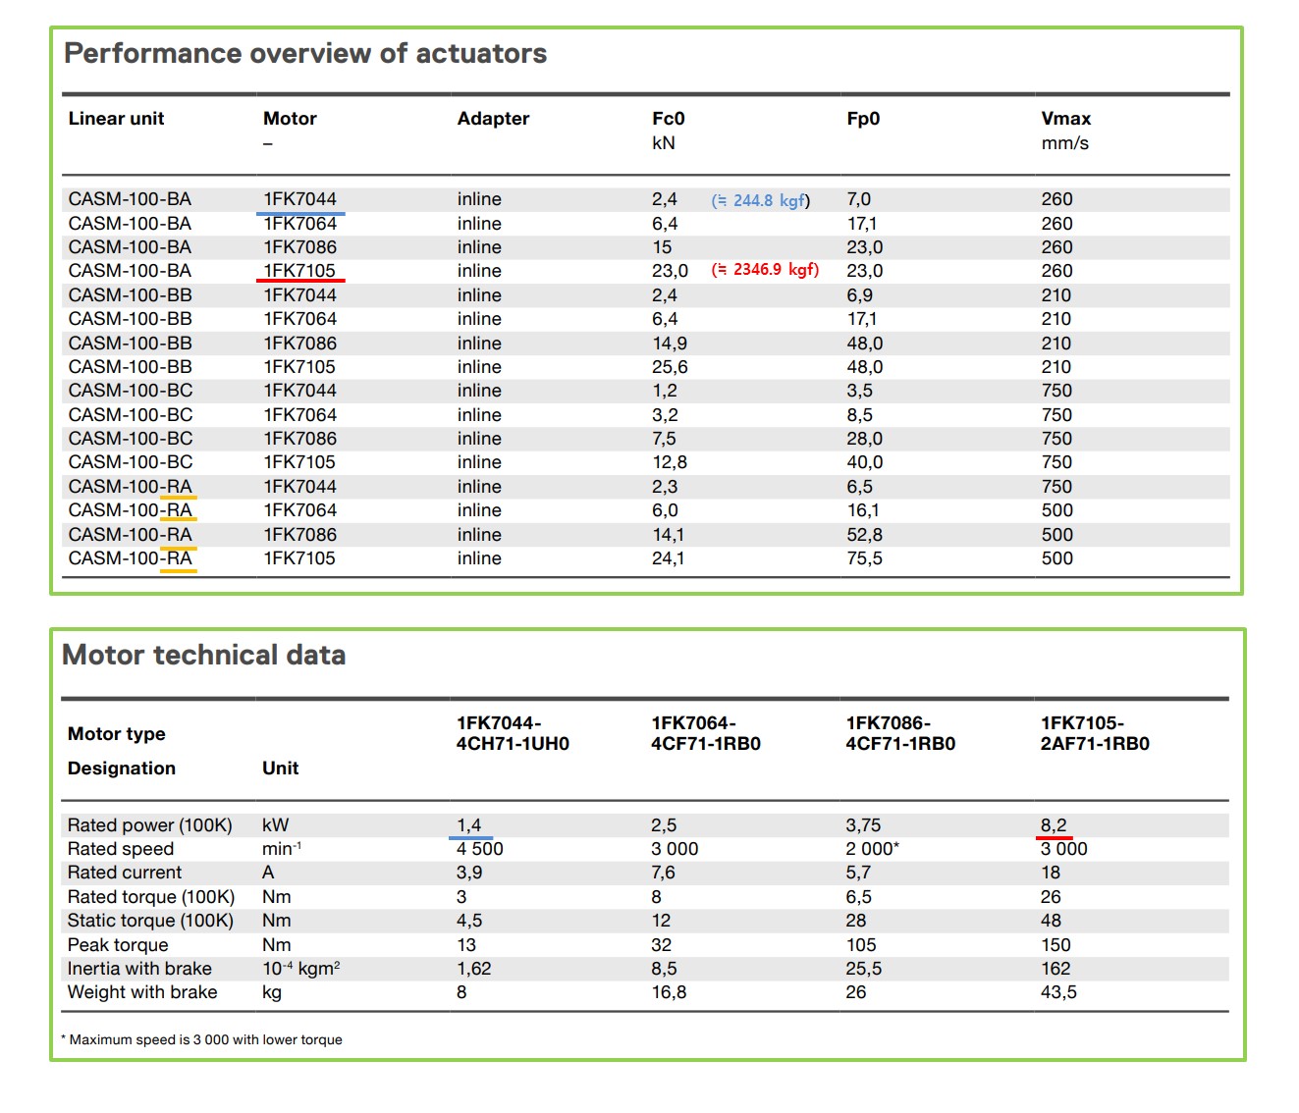This screenshot has height=1113, width=1299.
Task: Select the 'Motor technical data' heading
Action: pyautogui.click(x=204, y=655)
